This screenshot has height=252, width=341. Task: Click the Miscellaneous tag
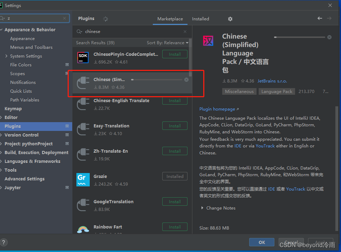point(239,92)
